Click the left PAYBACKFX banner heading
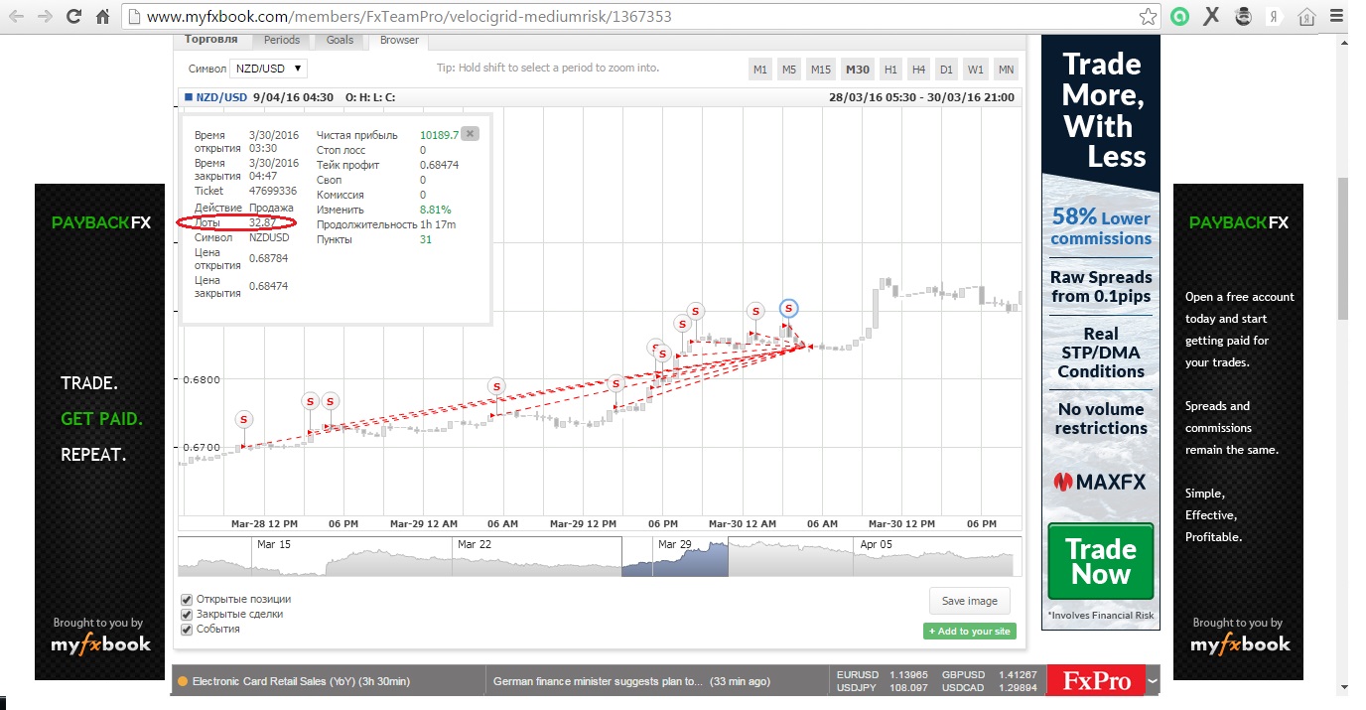Screen dimensions: 1366x710 101,222
